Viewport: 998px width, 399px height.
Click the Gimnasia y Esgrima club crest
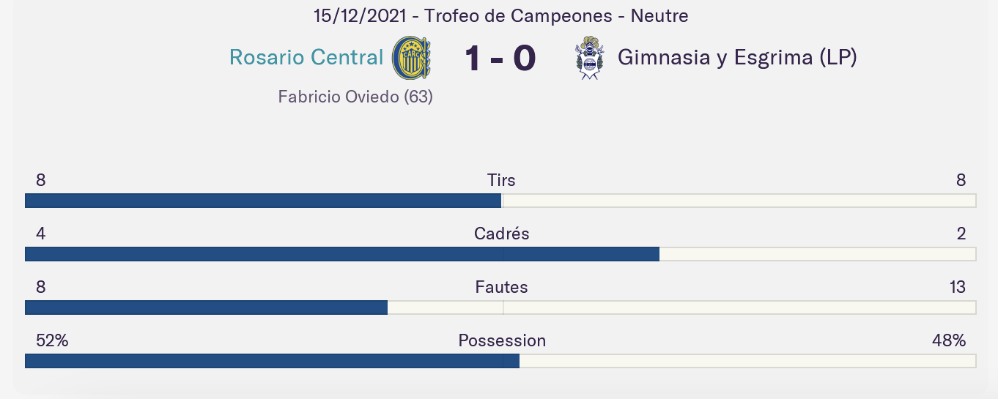coord(589,58)
